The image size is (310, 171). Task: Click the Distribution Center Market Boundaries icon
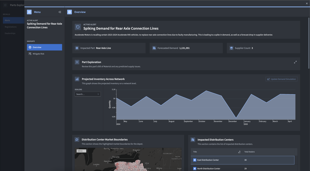(x=77, y=139)
